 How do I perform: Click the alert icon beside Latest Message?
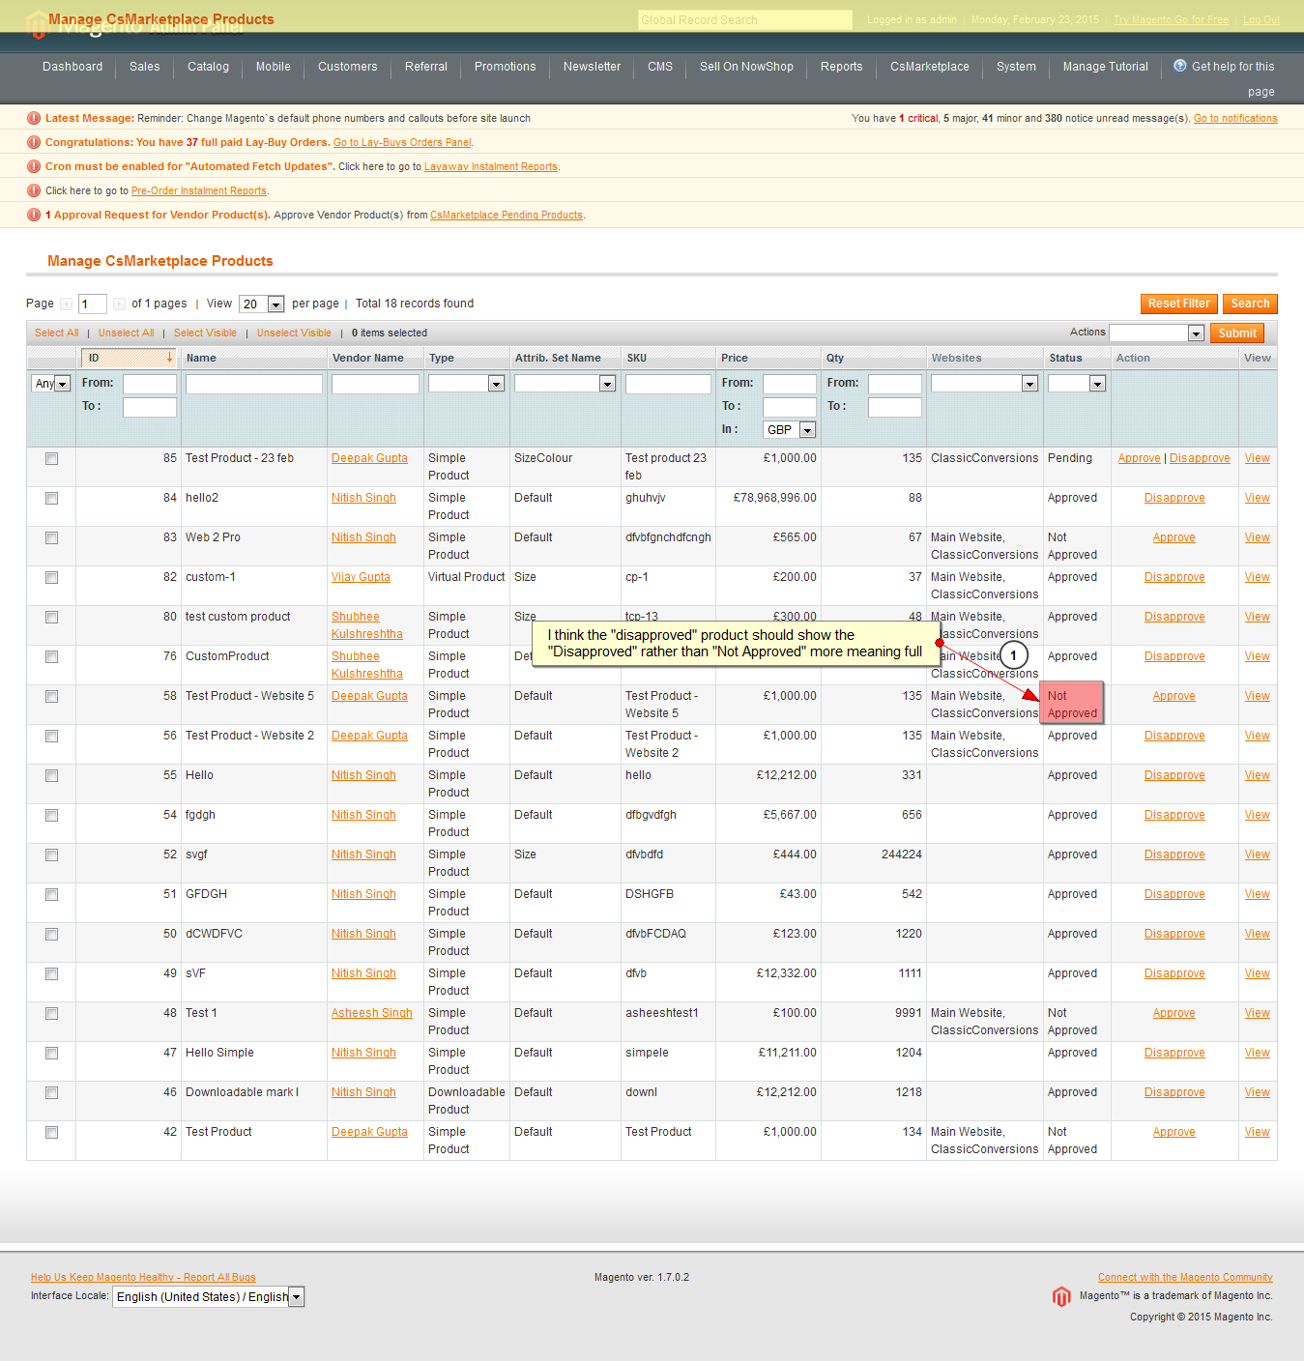click(34, 118)
